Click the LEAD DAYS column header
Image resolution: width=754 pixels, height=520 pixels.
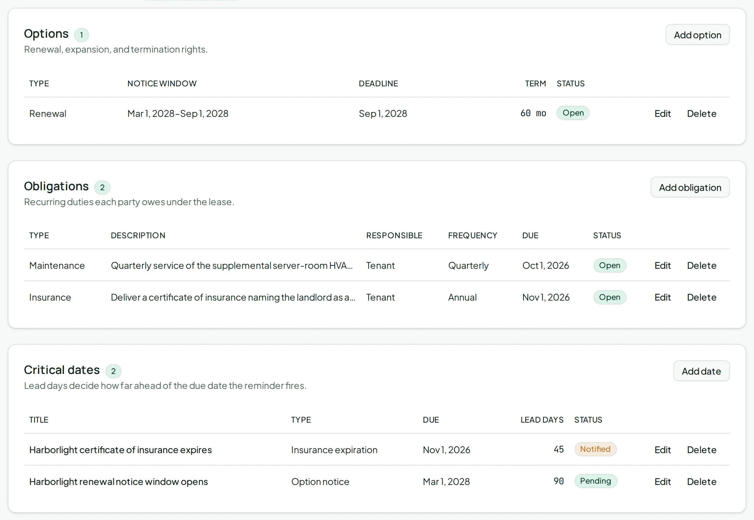point(542,420)
